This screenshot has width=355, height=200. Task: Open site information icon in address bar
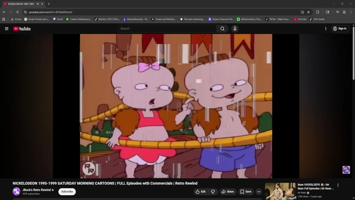click(x=25, y=12)
